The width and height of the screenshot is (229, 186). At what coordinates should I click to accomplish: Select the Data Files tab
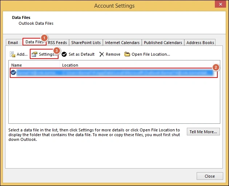click(x=34, y=42)
